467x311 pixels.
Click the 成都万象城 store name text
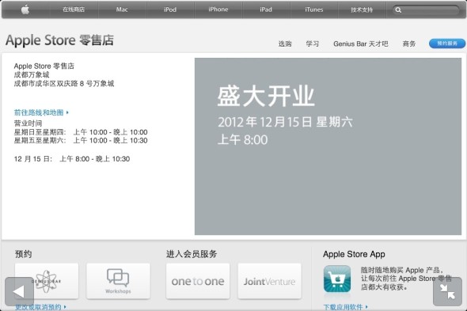tap(32, 74)
